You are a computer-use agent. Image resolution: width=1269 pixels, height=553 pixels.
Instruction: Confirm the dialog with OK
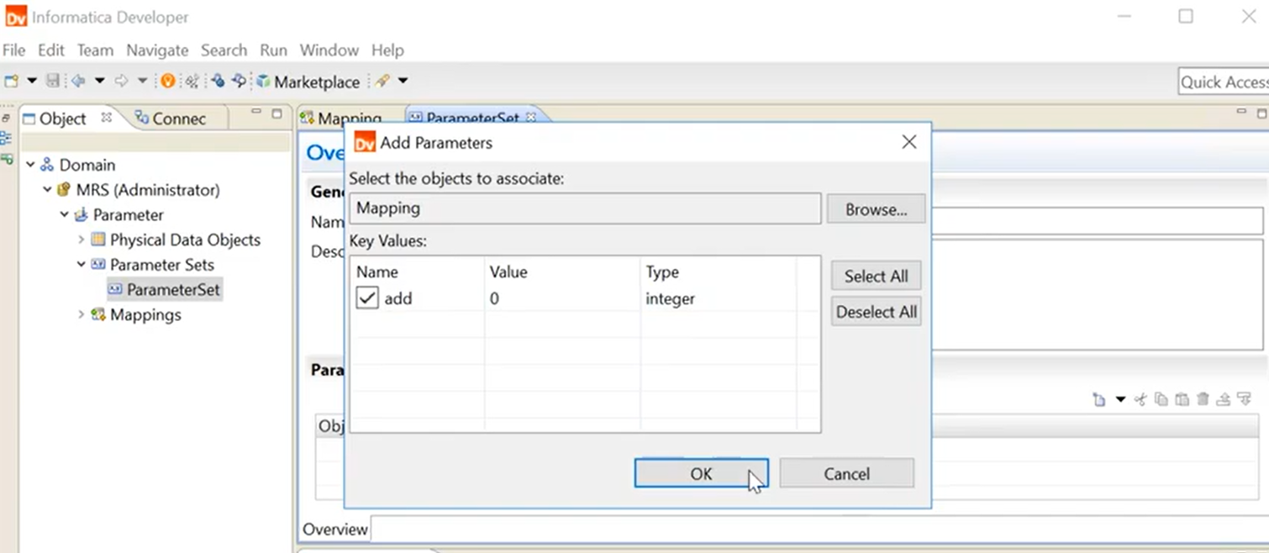(701, 473)
